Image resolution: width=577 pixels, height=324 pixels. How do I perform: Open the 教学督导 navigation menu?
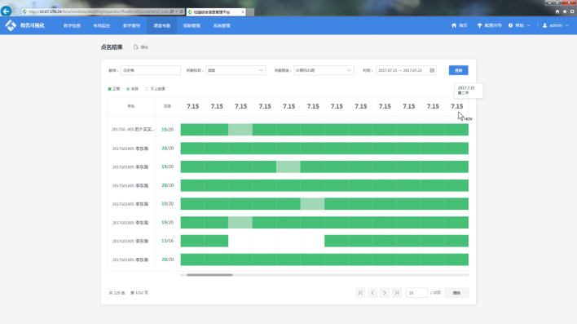pyautogui.click(x=131, y=26)
